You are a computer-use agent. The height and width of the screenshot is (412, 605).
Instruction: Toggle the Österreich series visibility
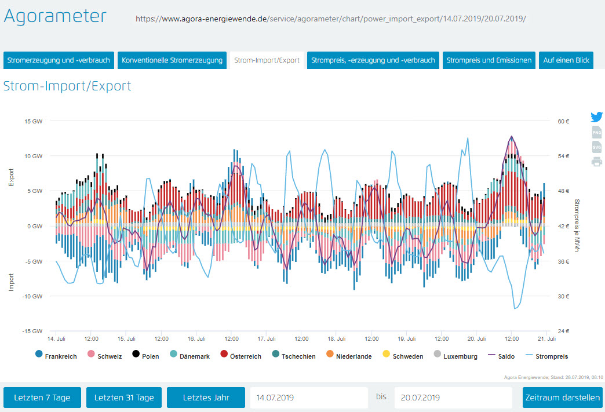coord(240,356)
